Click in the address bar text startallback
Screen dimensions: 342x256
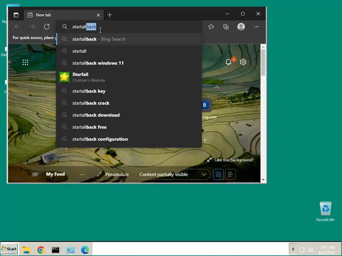coord(84,27)
